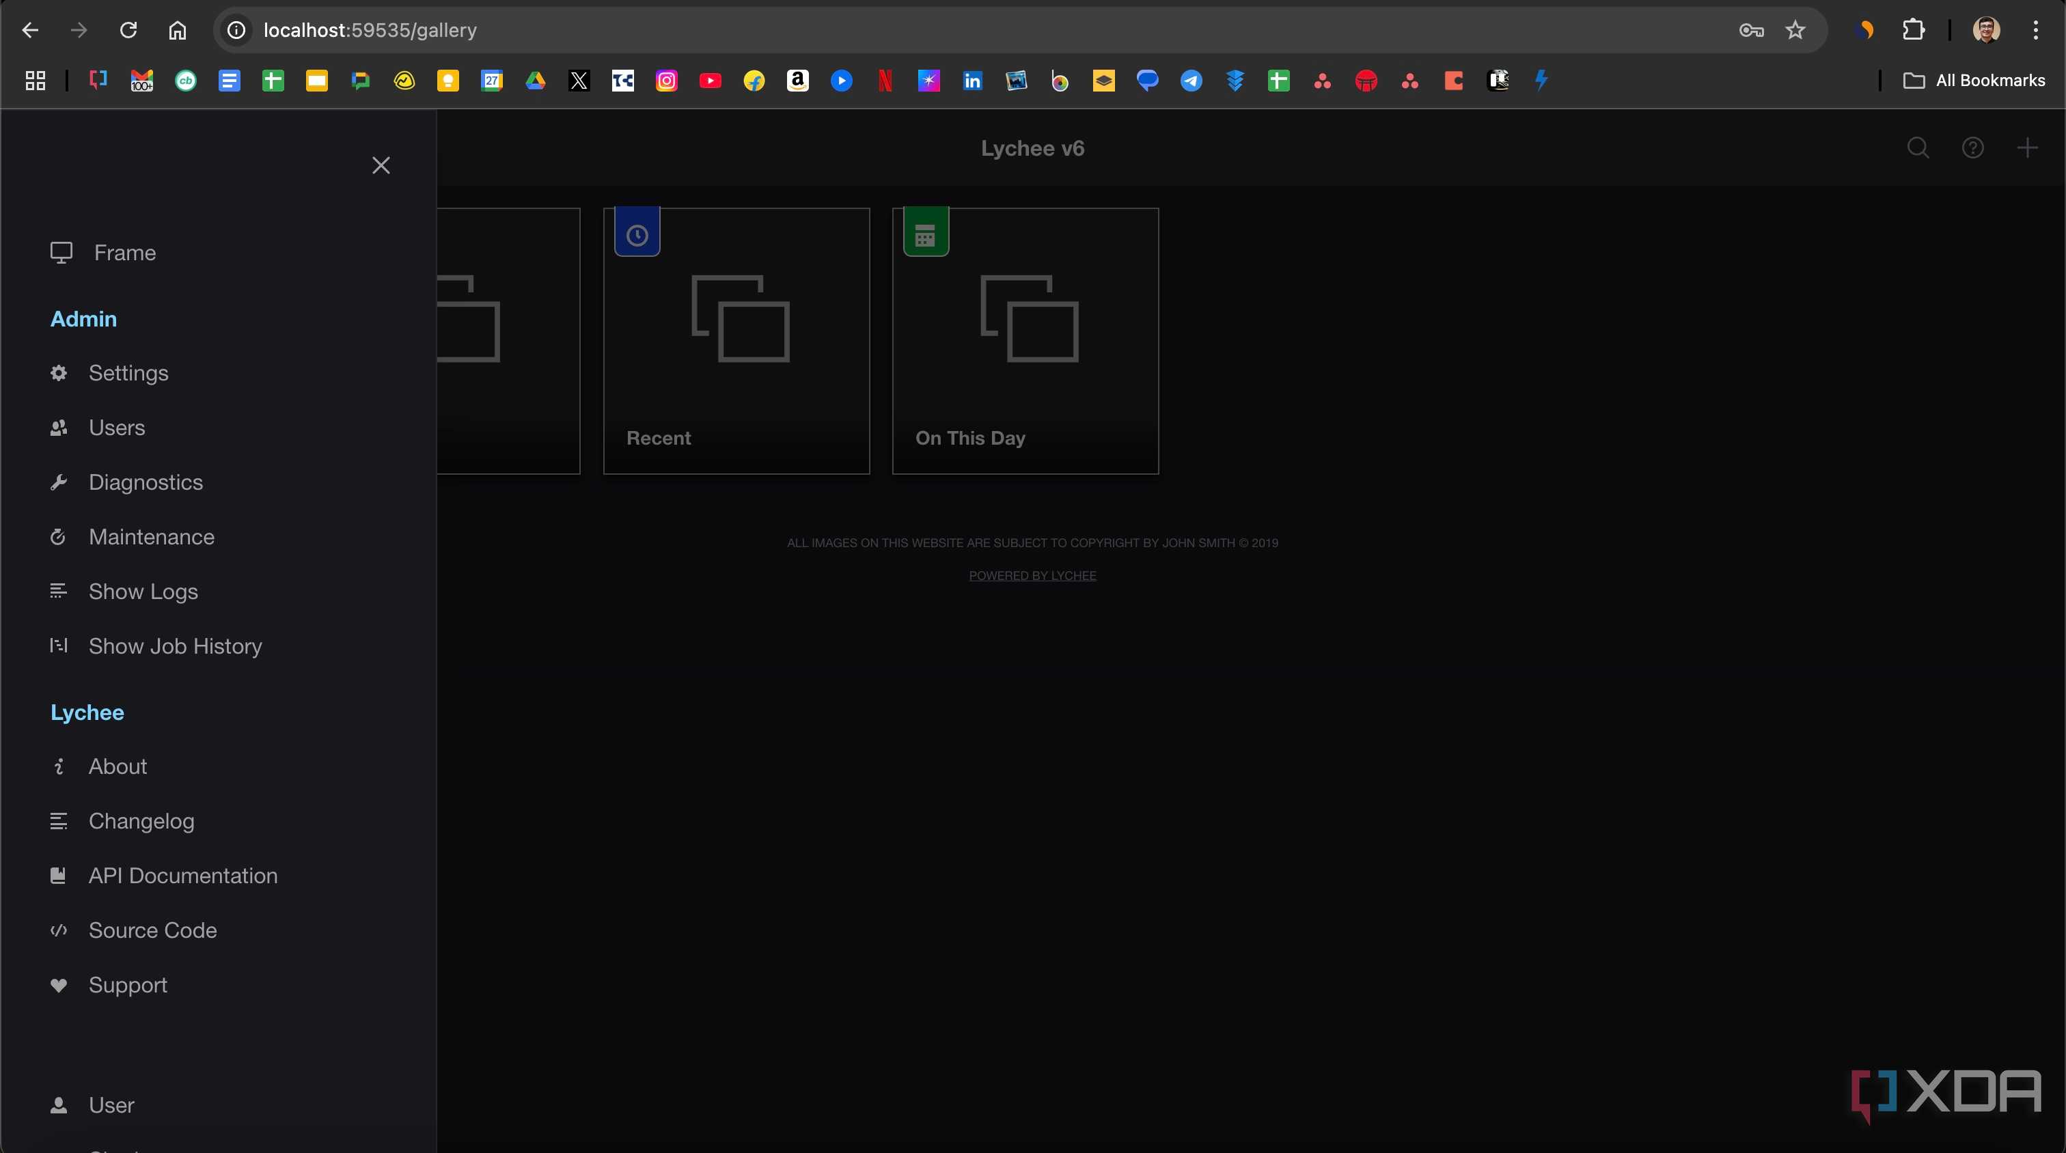This screenshot has height=1153, width=2066.
Task: Open the On This Day album
Action: point(1025,341)
